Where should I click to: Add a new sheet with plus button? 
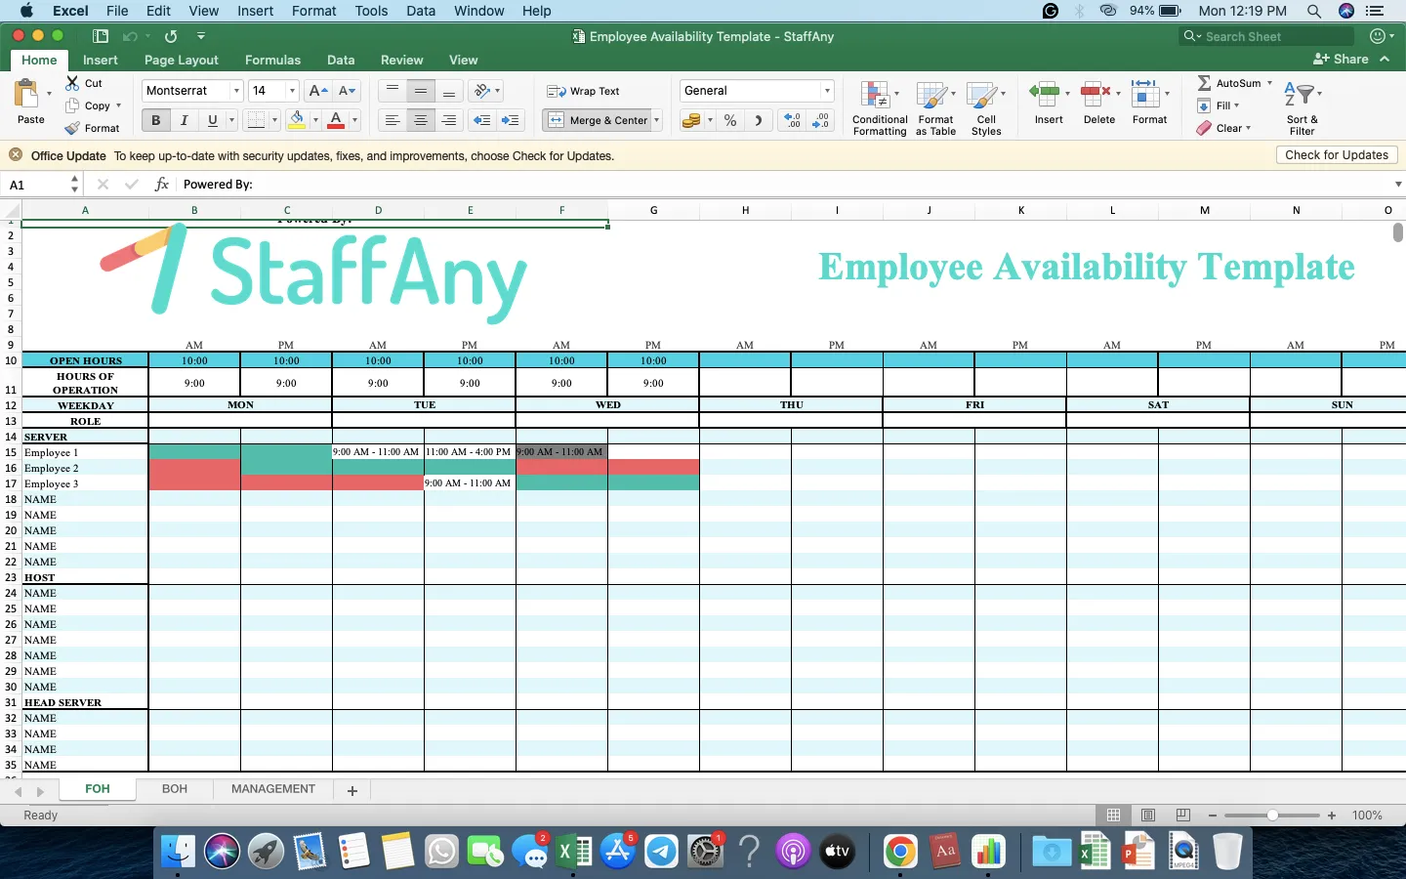[352, 790]
